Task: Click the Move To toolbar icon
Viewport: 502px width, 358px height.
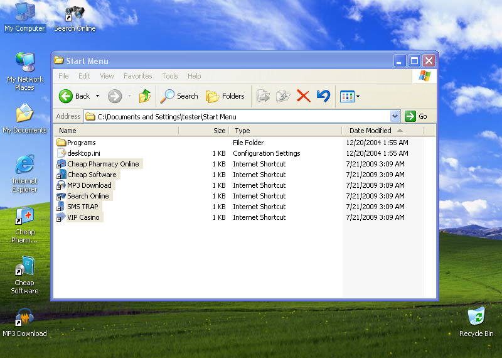Action: (x=263, y=96)
